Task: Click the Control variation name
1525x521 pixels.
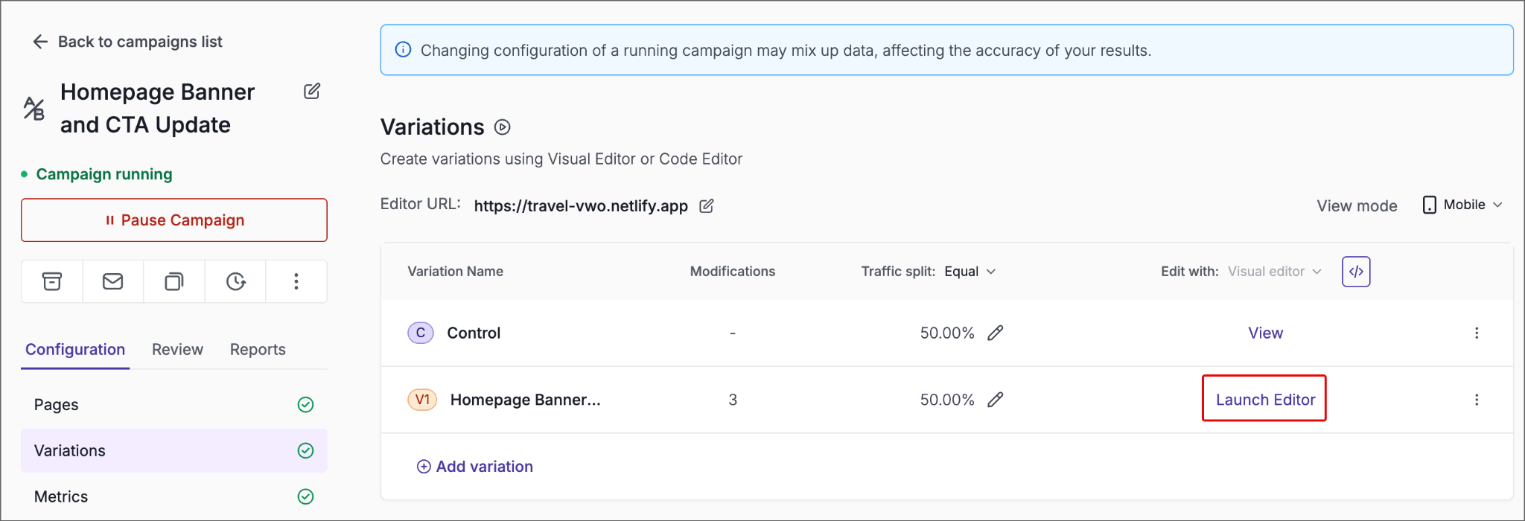Action: pyautogui.click(x=474, y=333)
